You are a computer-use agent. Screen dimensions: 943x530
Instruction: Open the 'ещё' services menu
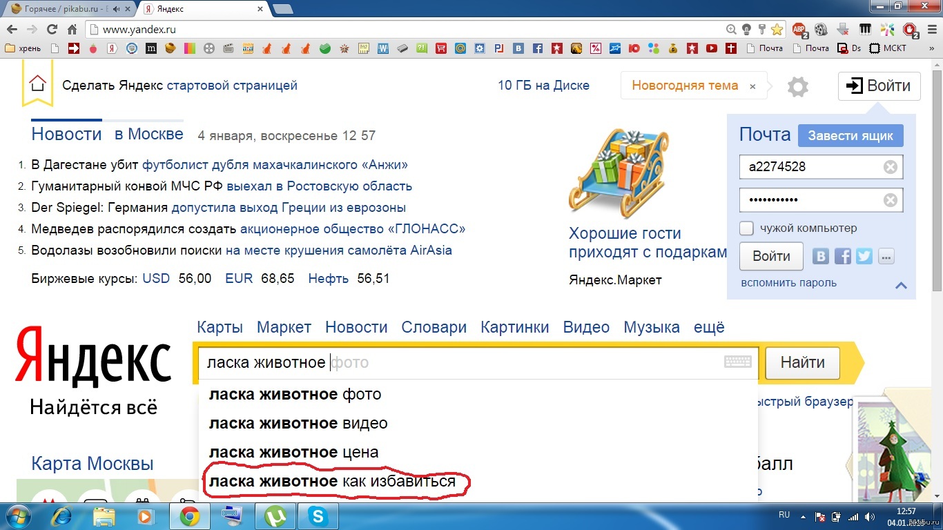[x=709, y=327]
